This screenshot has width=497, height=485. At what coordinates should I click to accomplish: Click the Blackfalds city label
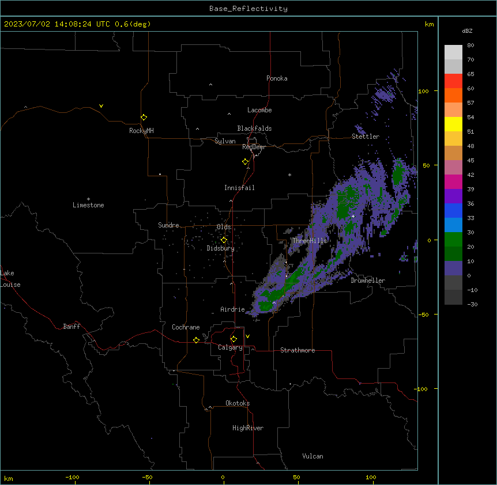(254, 128)
